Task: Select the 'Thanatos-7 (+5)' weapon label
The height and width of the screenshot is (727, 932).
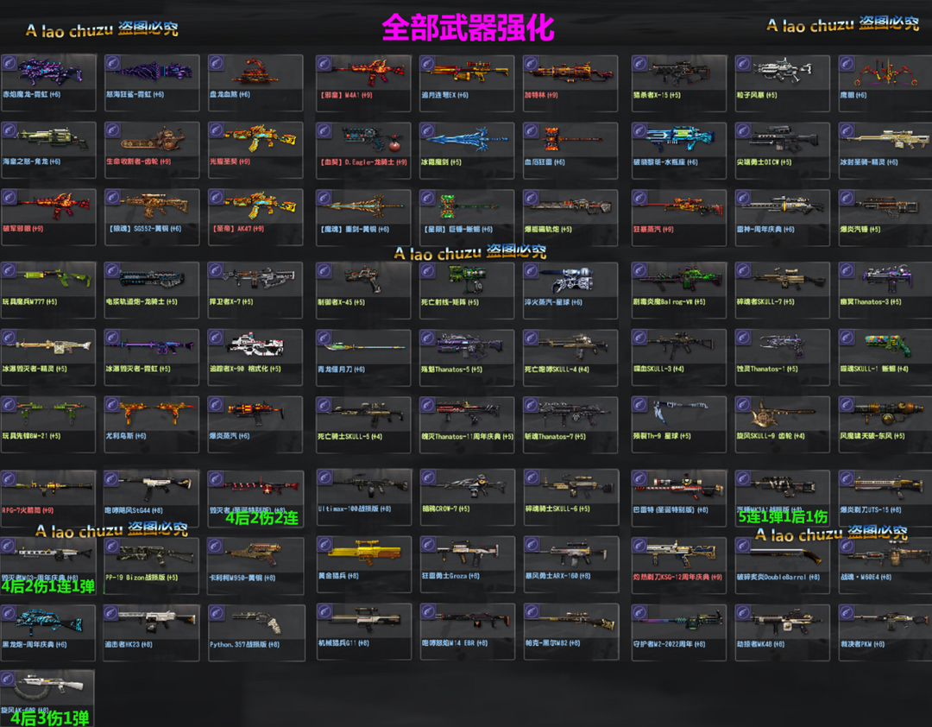Action: [x=555, y=436]
